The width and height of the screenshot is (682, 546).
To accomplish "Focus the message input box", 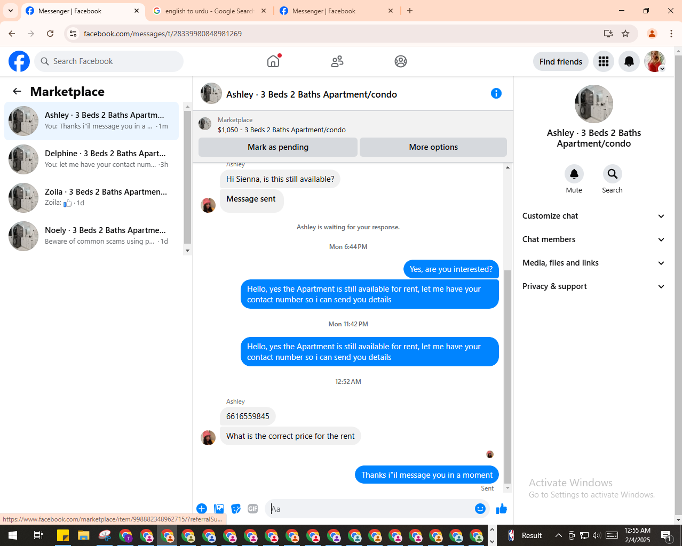I will pyautogui.click(x=371, y=509).
